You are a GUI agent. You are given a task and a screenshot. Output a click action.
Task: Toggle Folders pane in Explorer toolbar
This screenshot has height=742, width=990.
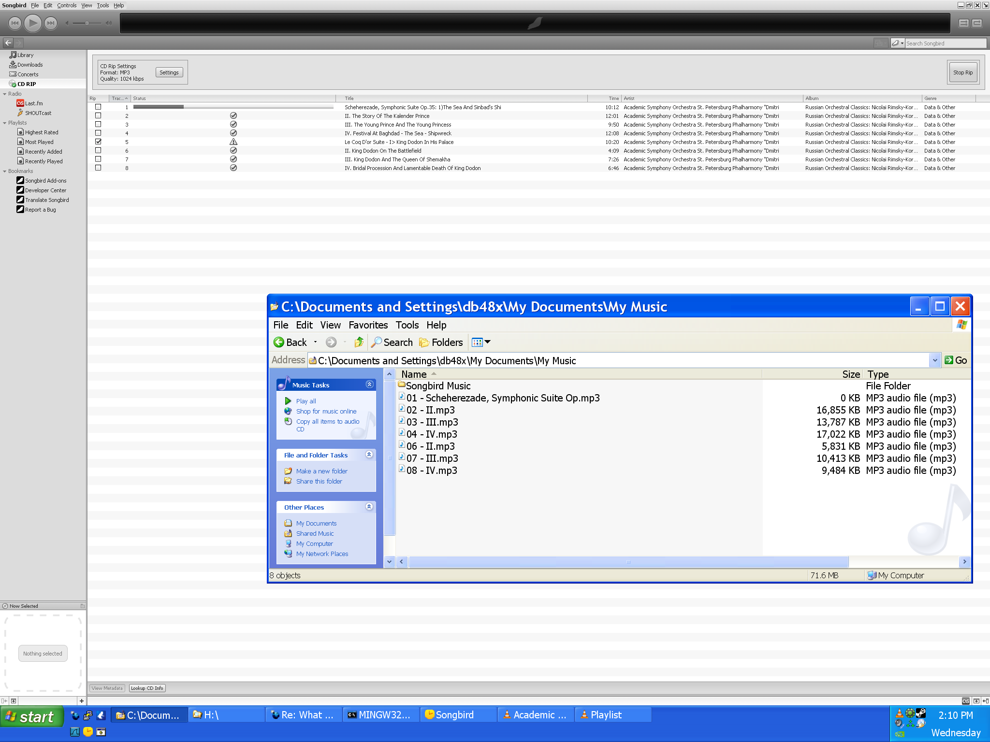tap(441, 342)
